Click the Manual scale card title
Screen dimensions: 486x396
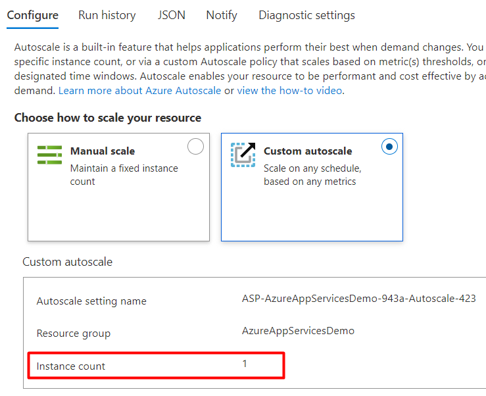tap(103, 151)
